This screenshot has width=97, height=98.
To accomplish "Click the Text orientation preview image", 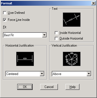I will click(x=72, y=19).
